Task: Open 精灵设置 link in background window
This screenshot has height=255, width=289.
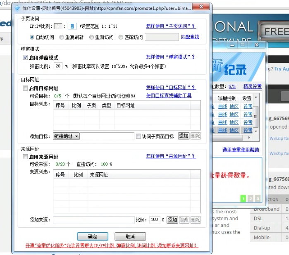Action: click(253, 86)
